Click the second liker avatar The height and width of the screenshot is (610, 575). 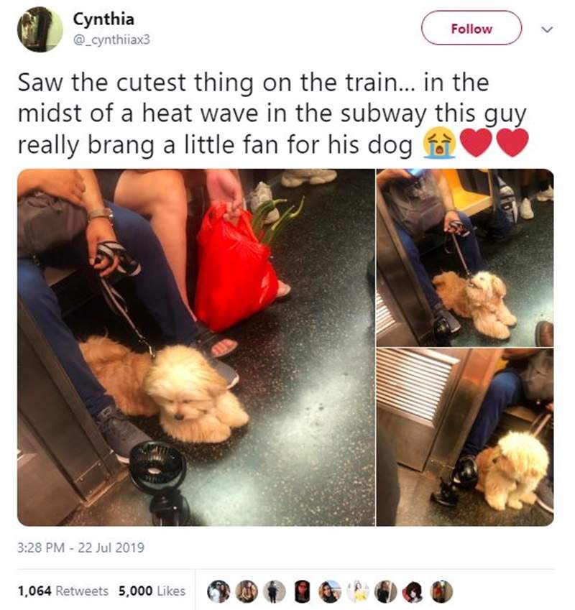click(247, 591)
